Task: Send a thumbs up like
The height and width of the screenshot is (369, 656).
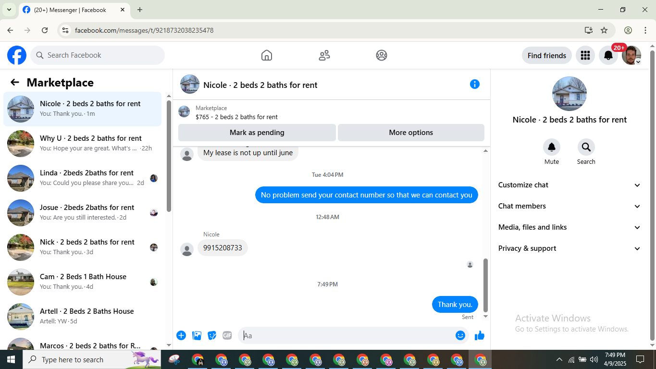Action: pyautogui.click(x=480, y=335)
